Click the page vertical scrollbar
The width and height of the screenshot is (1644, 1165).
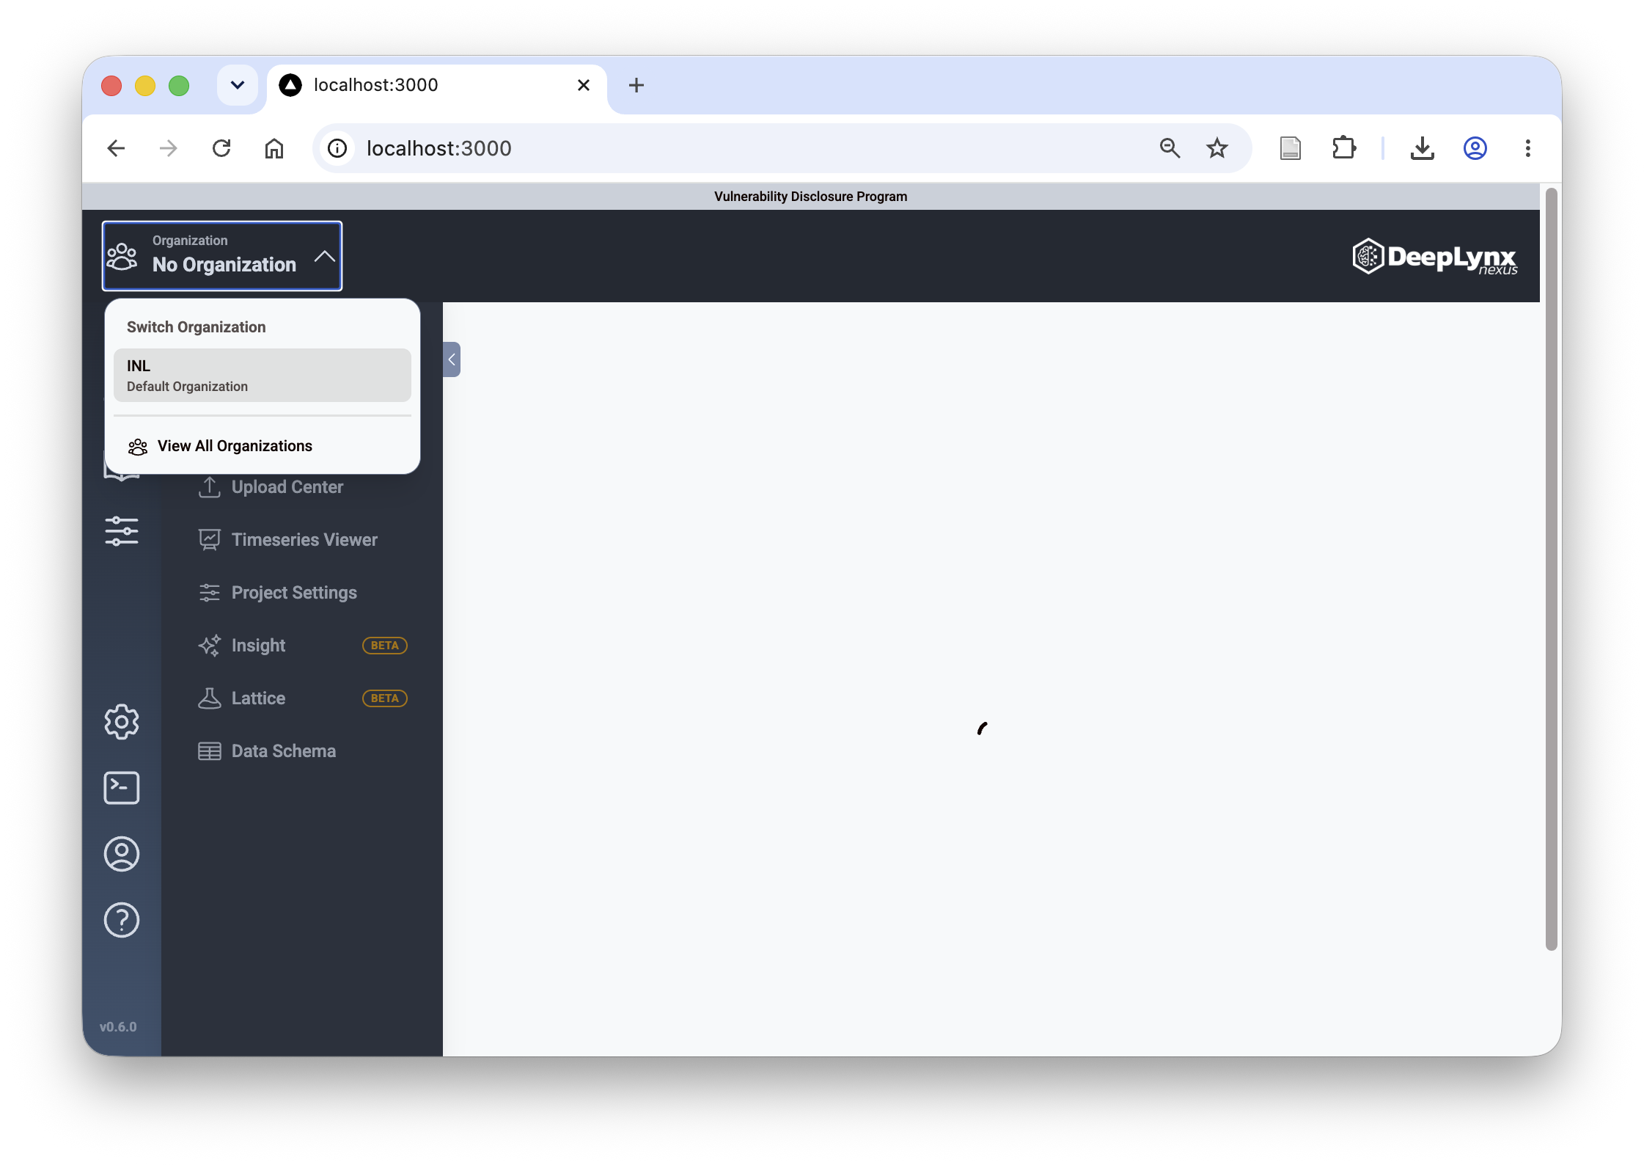tap(1551, 569)
